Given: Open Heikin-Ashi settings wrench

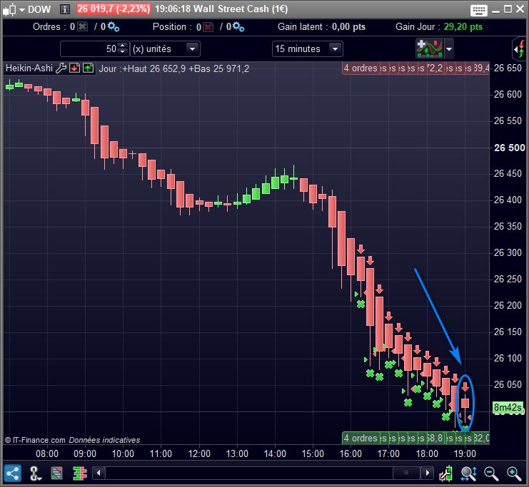Looking at the screenshot, I should pos(61,68).
